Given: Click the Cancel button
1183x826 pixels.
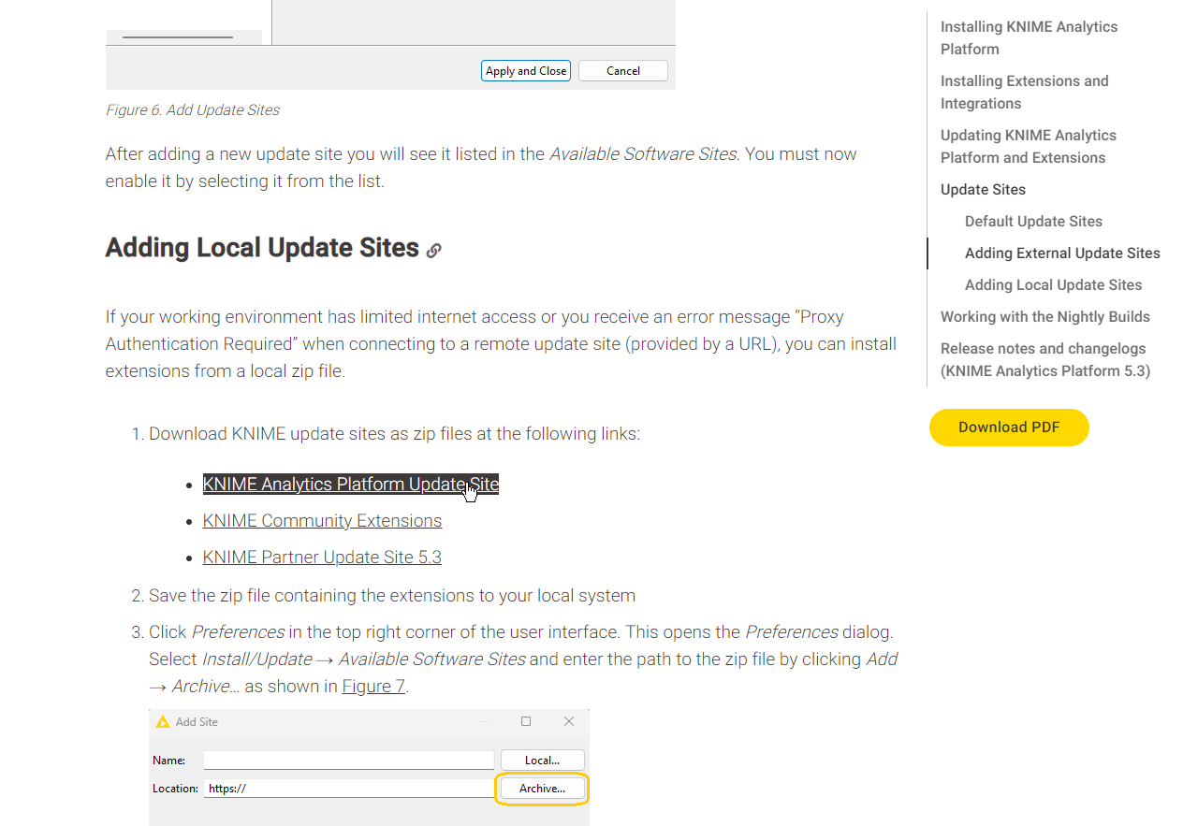Looking at the screenshot, I should click(623, 71).
